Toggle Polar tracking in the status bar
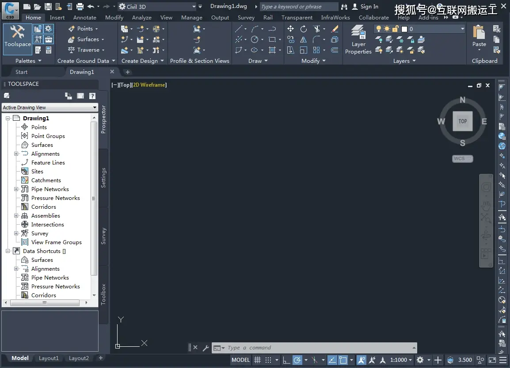Screen dimensions: 510x368 (x=297, y=360)
